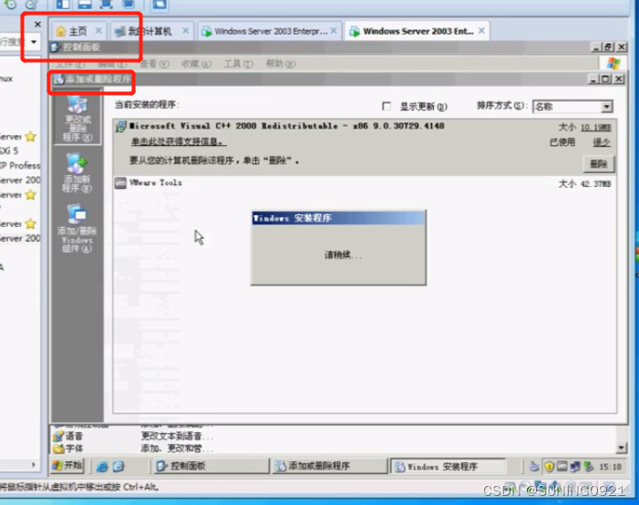This screenshot has height=505, width=639.
Task: Click the star beside the fourth Server entry
Action: [31, 223]
